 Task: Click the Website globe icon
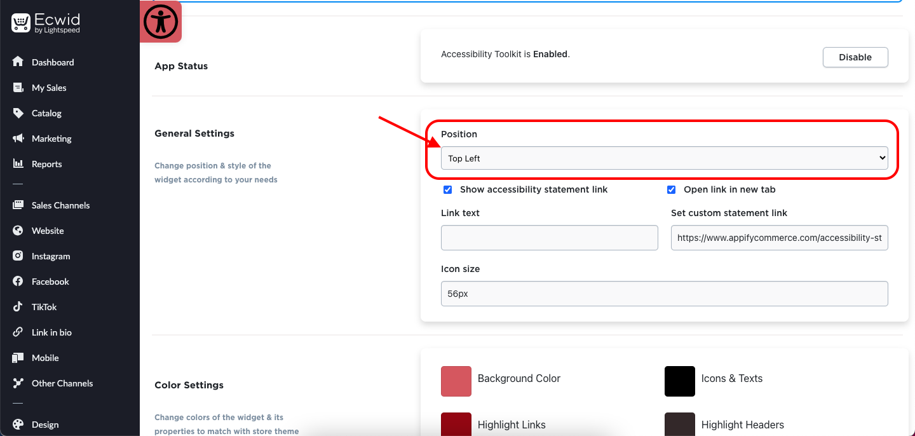18,230
